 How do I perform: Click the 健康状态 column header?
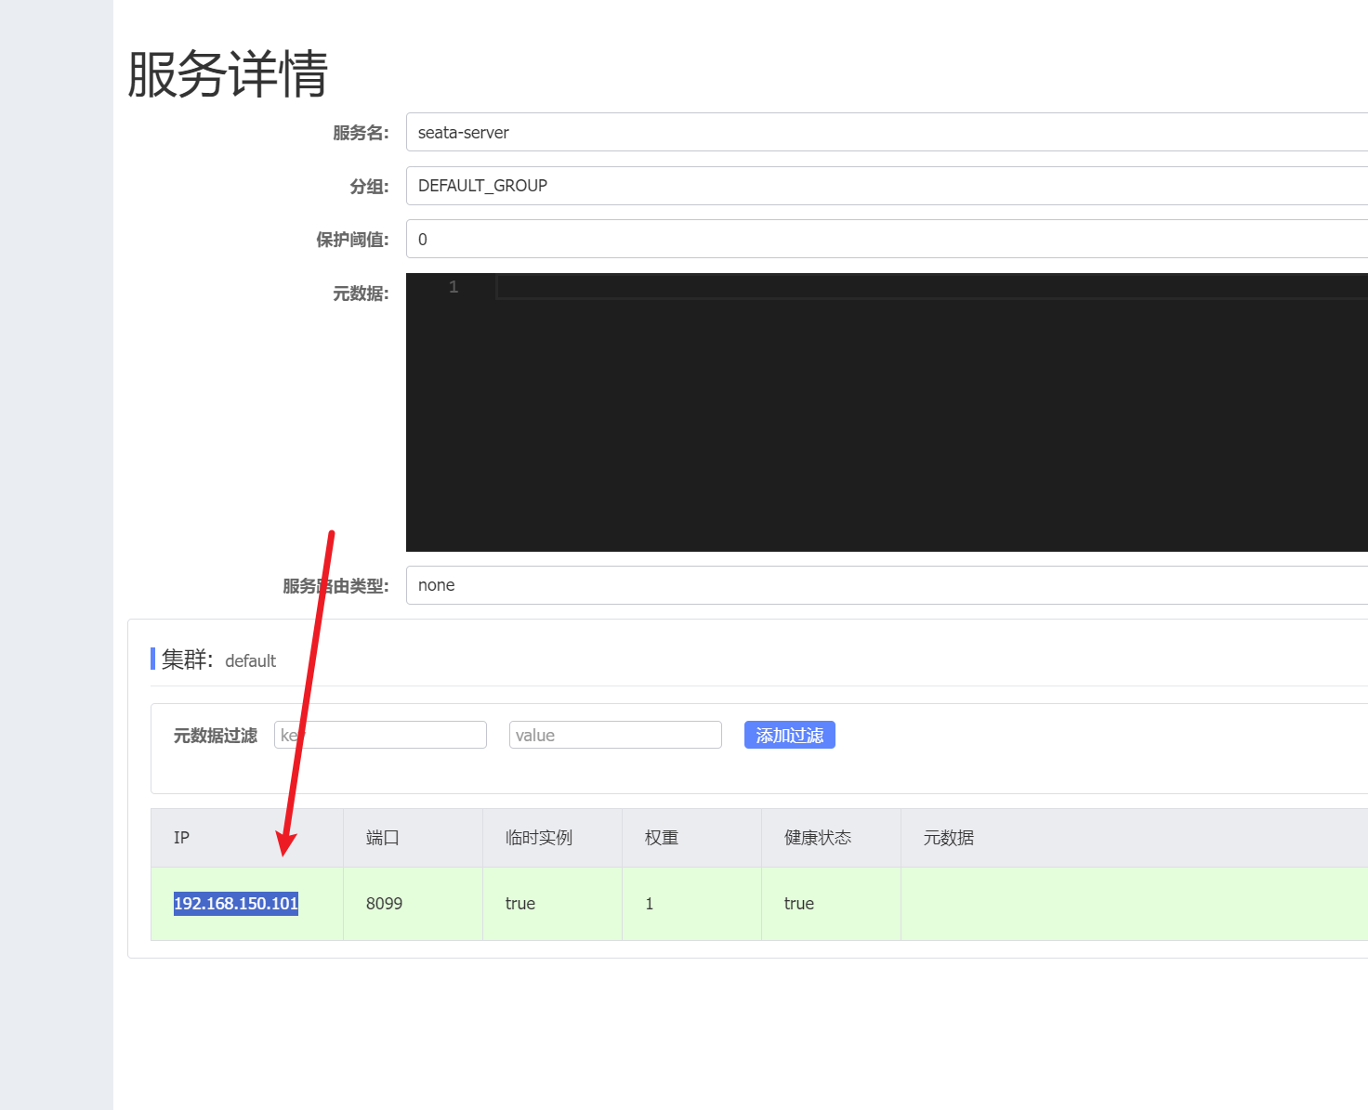pos(817,838)
